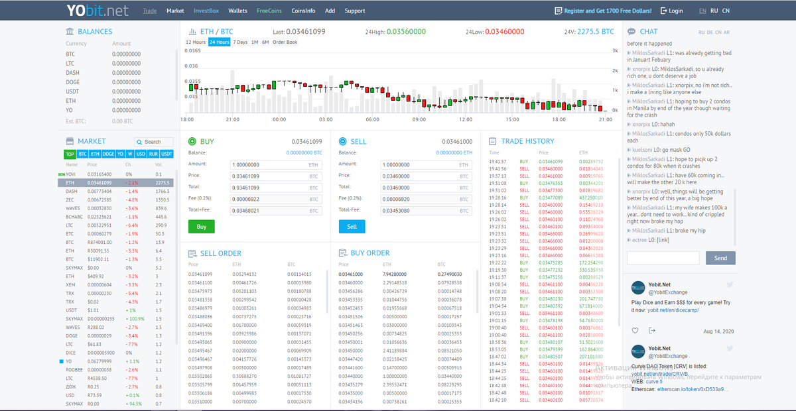Click the Twitter bird on Dice tweet
Viewport: 796px width, 411px height.
(730, 284)
